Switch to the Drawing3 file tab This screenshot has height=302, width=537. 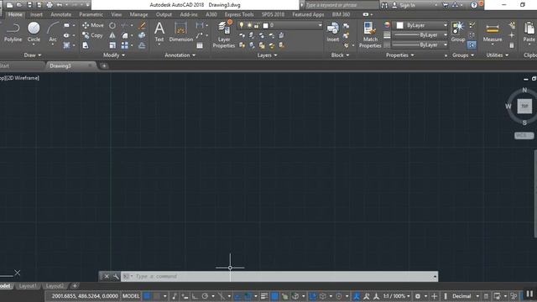pos(70,65)
